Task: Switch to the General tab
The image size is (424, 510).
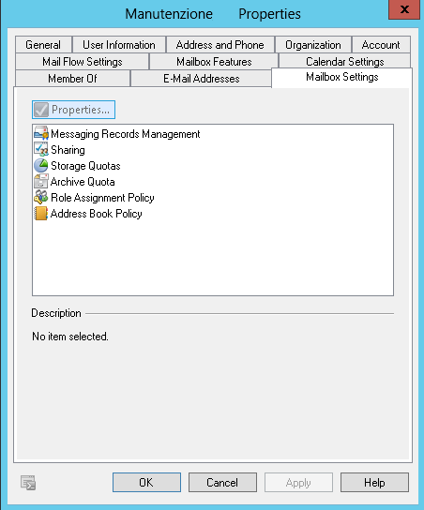Action: [43, 45]
